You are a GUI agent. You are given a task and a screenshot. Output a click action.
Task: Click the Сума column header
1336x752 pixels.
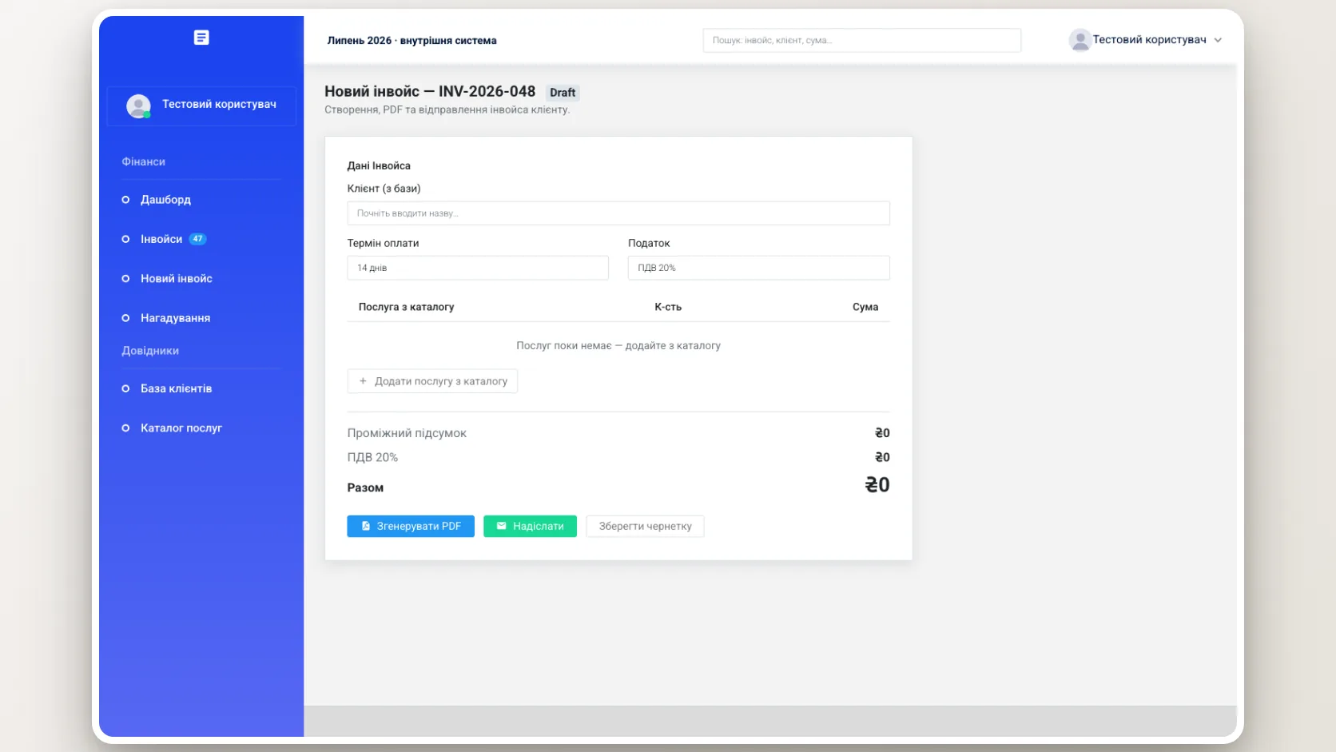tap(865, 307)
